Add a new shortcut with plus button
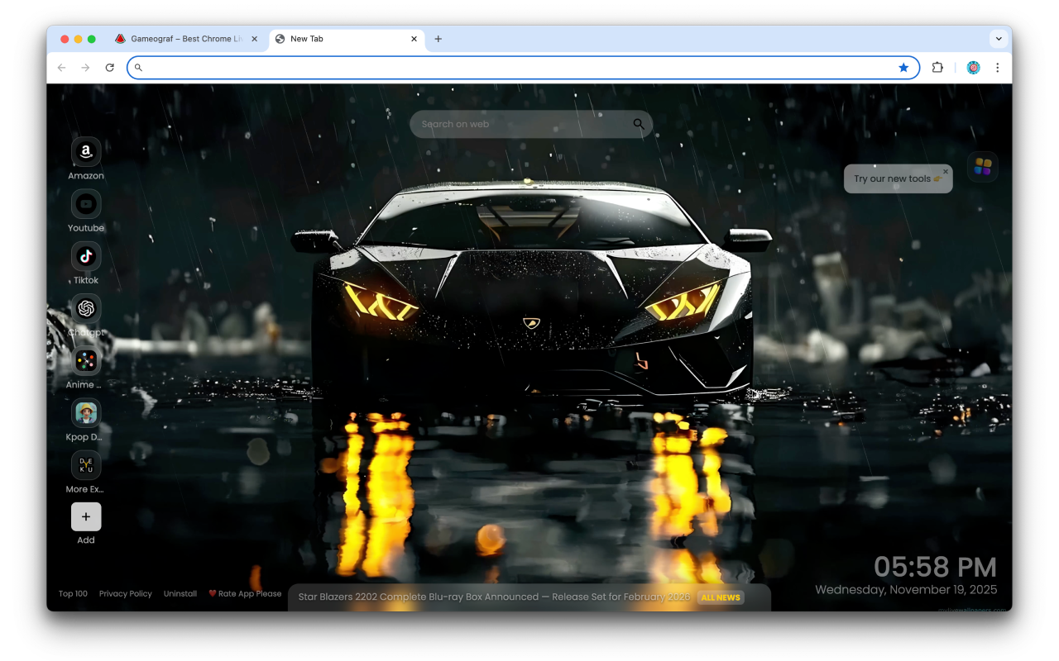The height and width of the screenshot is (661, 1059). tap(86, 516)
